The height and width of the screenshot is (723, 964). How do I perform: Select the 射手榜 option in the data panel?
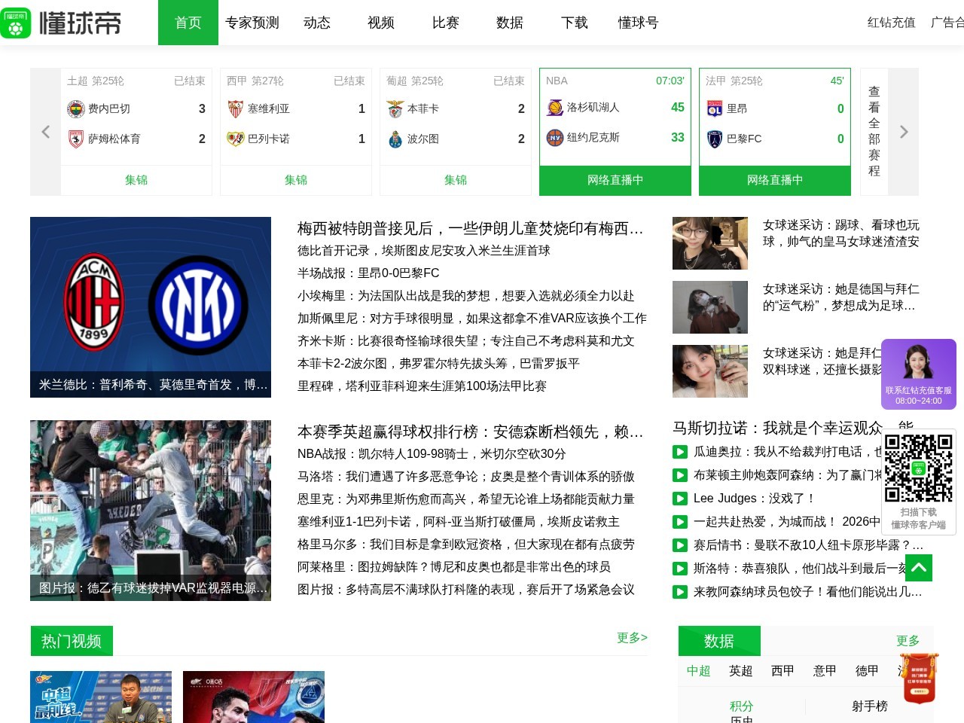(871, 706)
